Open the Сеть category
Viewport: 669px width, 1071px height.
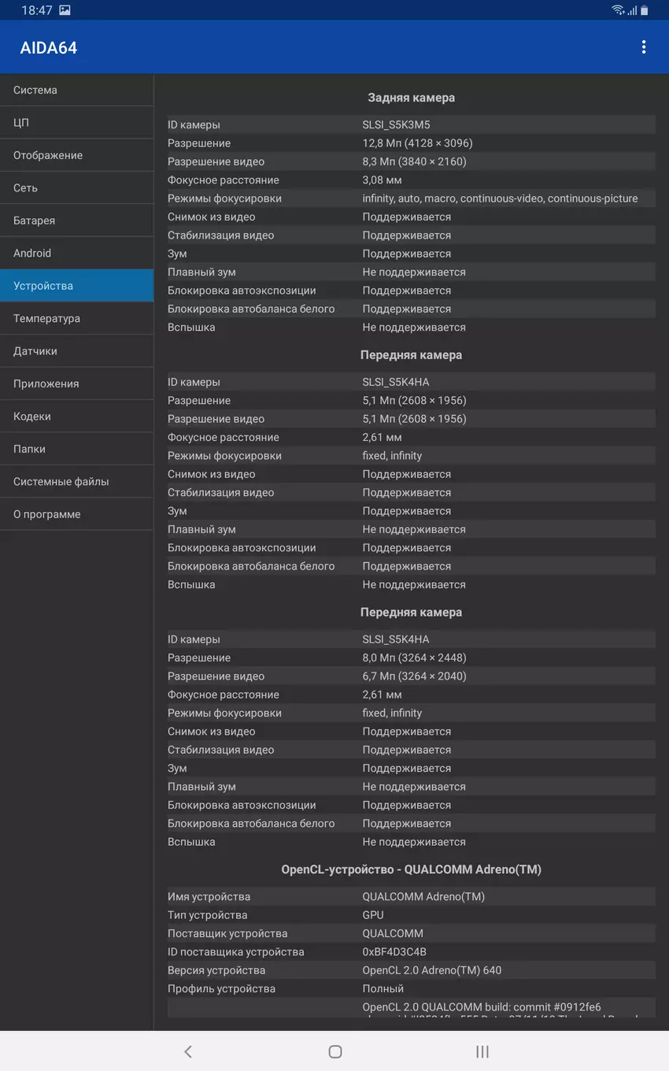(76, 188)
